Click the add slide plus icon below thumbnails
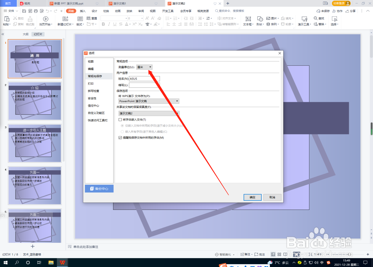The width and height of the screenshot is (373, 267). pyautogui.click(x=33, y=246)
